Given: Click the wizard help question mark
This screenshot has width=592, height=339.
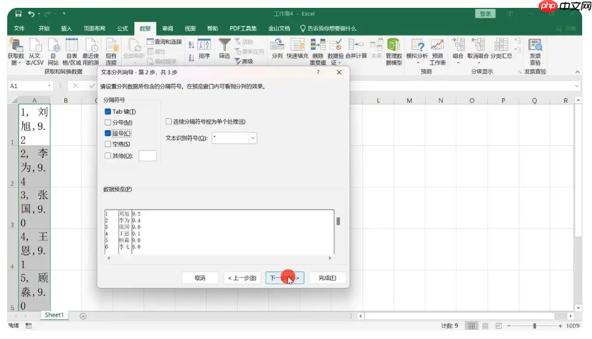Looking at the screenshot, I should click(x=318, y=72).
